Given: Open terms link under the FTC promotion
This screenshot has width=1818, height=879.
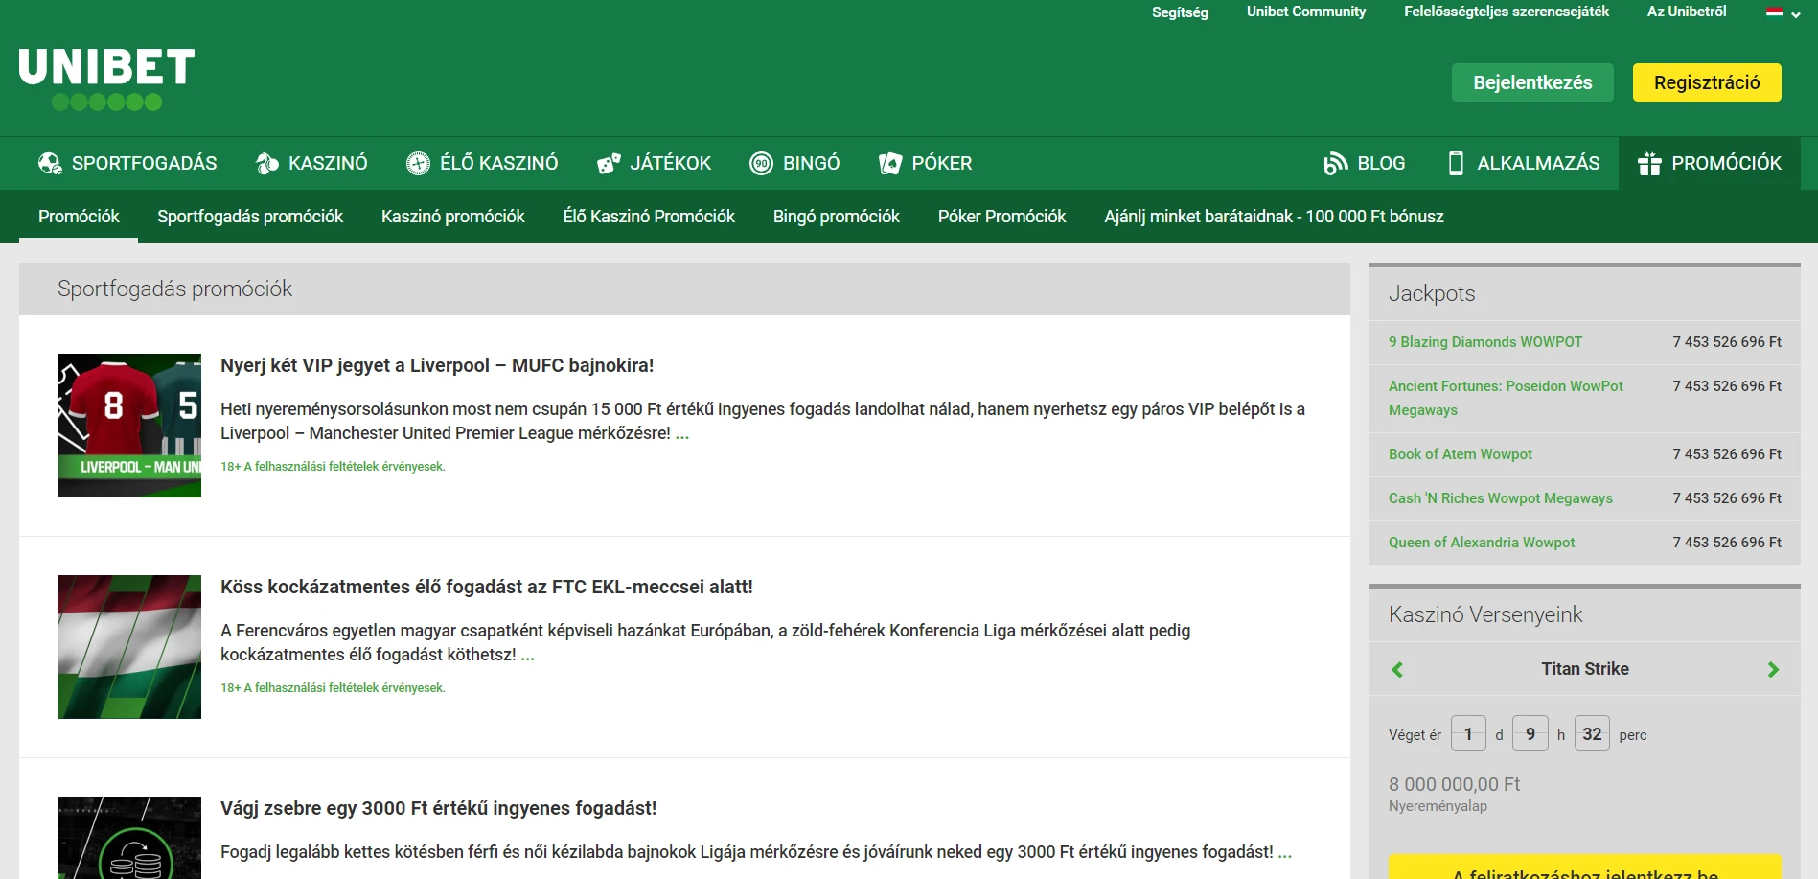Looking at the screenshot, I should tap(333, 688).
